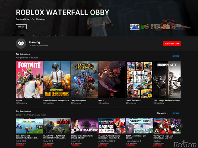Click the verified badge next to Hazelnuttygames
Screen dimensions: 198x148
pos(140,141)
